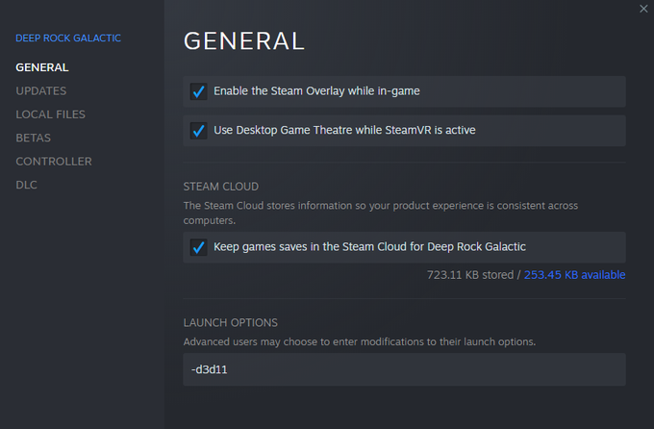Click the Advanced users launch options description
The width and height of the screenshot is (654, 429).
[x=359, y=341]
